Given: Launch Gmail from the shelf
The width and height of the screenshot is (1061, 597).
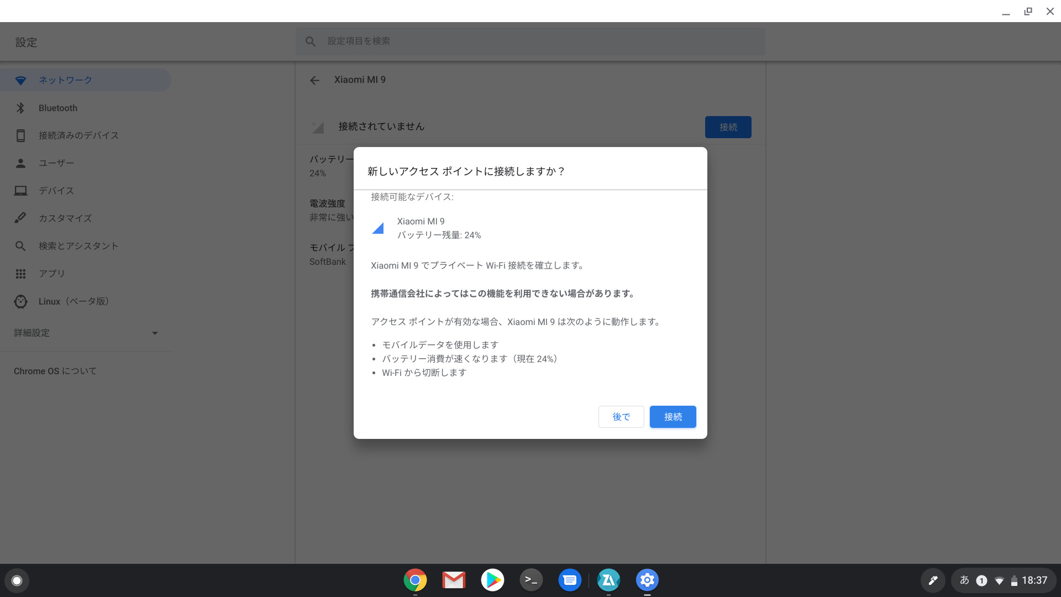Looking at the screenshot, I should pyautogui.click(x=454, y=580).
